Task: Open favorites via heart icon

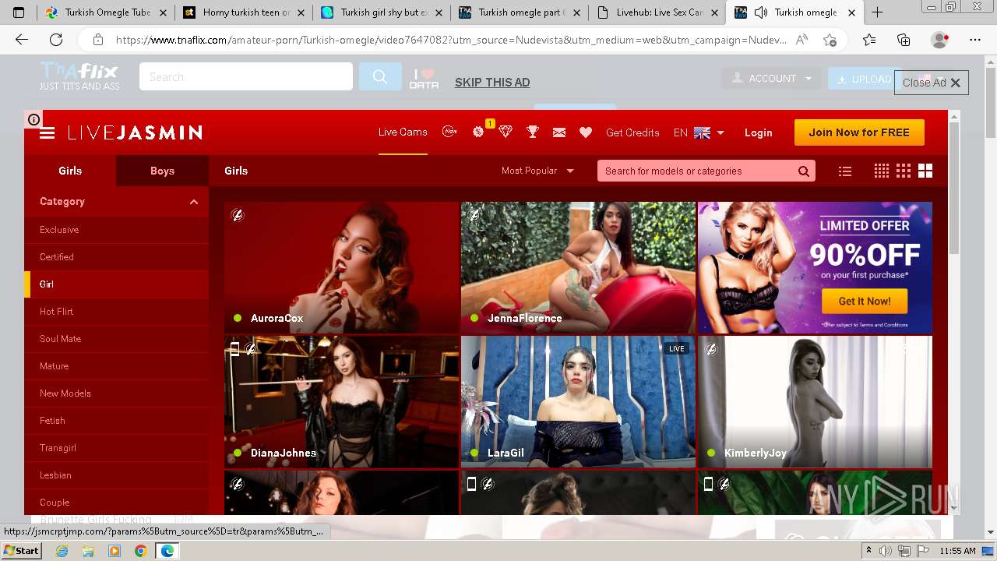Action: (586, 132)
